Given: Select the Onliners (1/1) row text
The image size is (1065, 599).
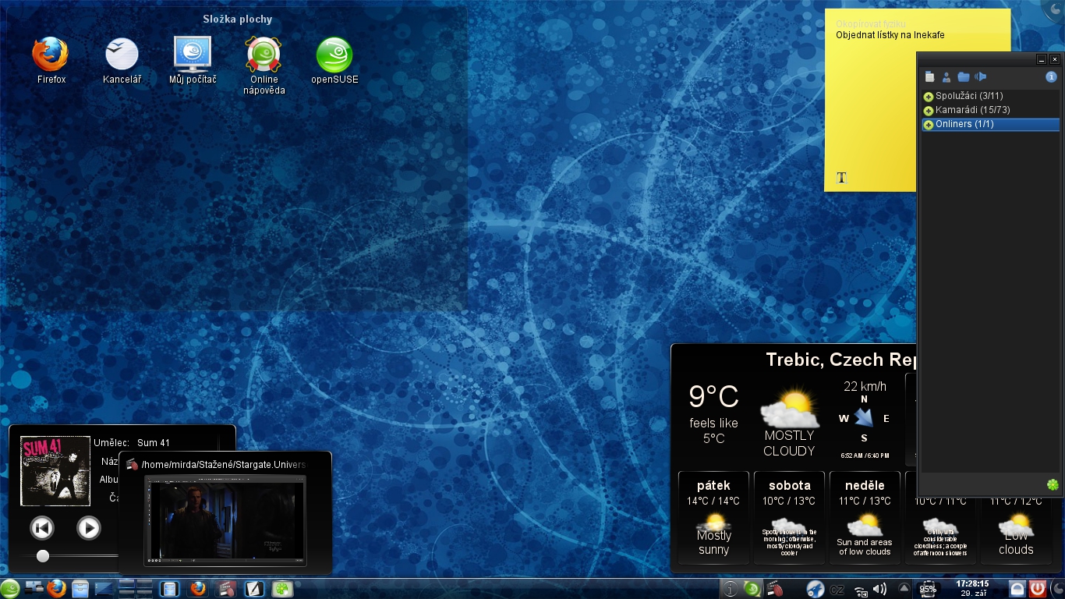Looking at the screenshot, I should 964,124.
